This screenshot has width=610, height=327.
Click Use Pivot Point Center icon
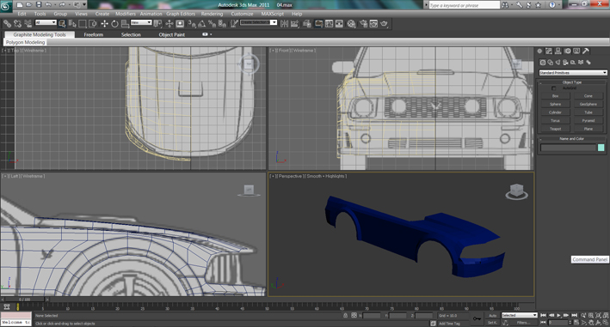point(157,24)
